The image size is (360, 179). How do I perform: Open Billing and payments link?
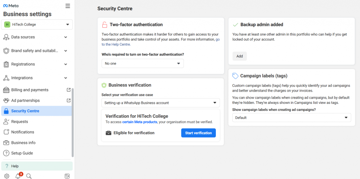click(x=37, y=90)
